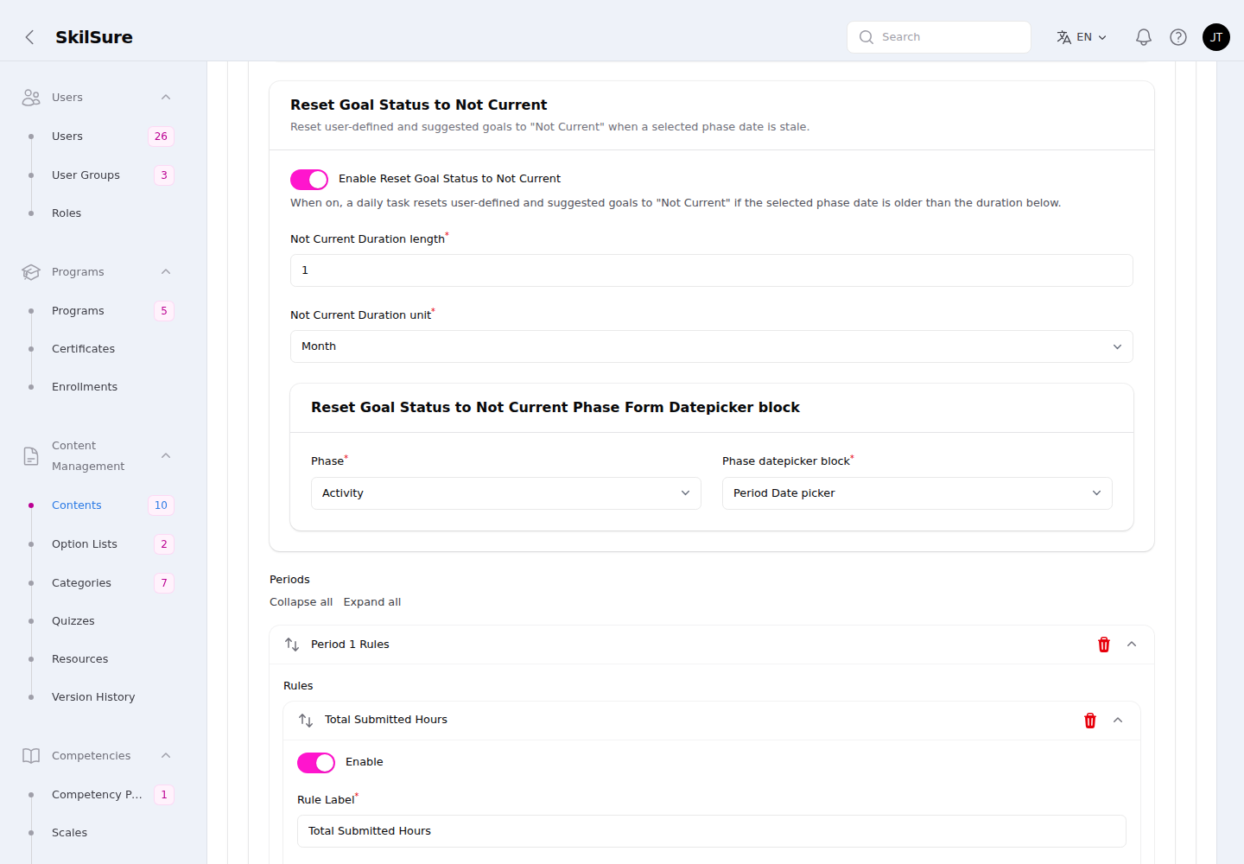Click reorder arrows for Total Submitted Hours
This screenshot has height=864, width=1244.
click(x=306, y=721)
